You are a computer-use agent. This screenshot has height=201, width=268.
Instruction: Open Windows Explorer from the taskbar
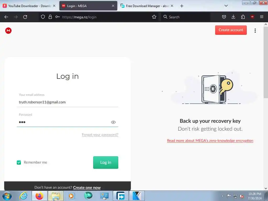[x=56, y=196]
